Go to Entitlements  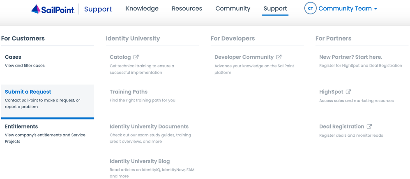point(21,126)
